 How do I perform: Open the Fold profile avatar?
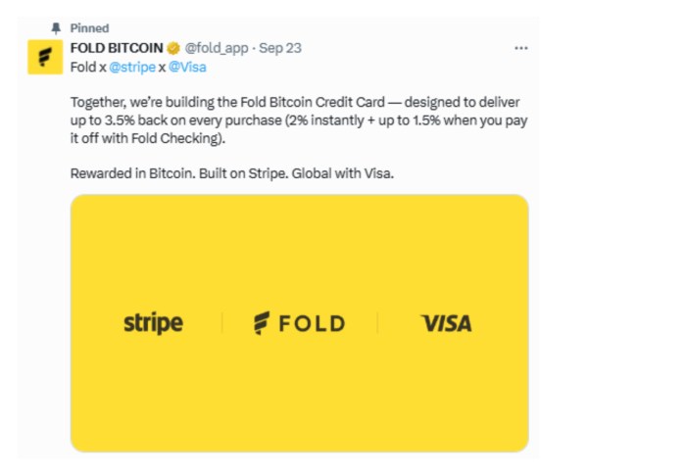45,57
